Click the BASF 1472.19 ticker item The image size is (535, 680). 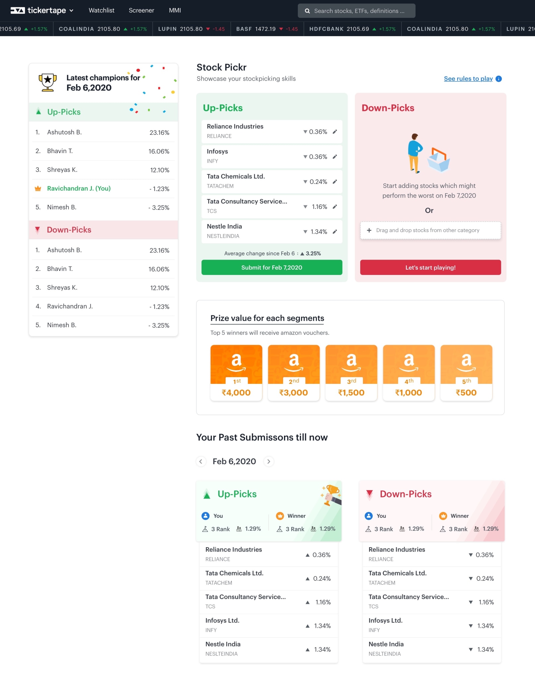[267, 29]
